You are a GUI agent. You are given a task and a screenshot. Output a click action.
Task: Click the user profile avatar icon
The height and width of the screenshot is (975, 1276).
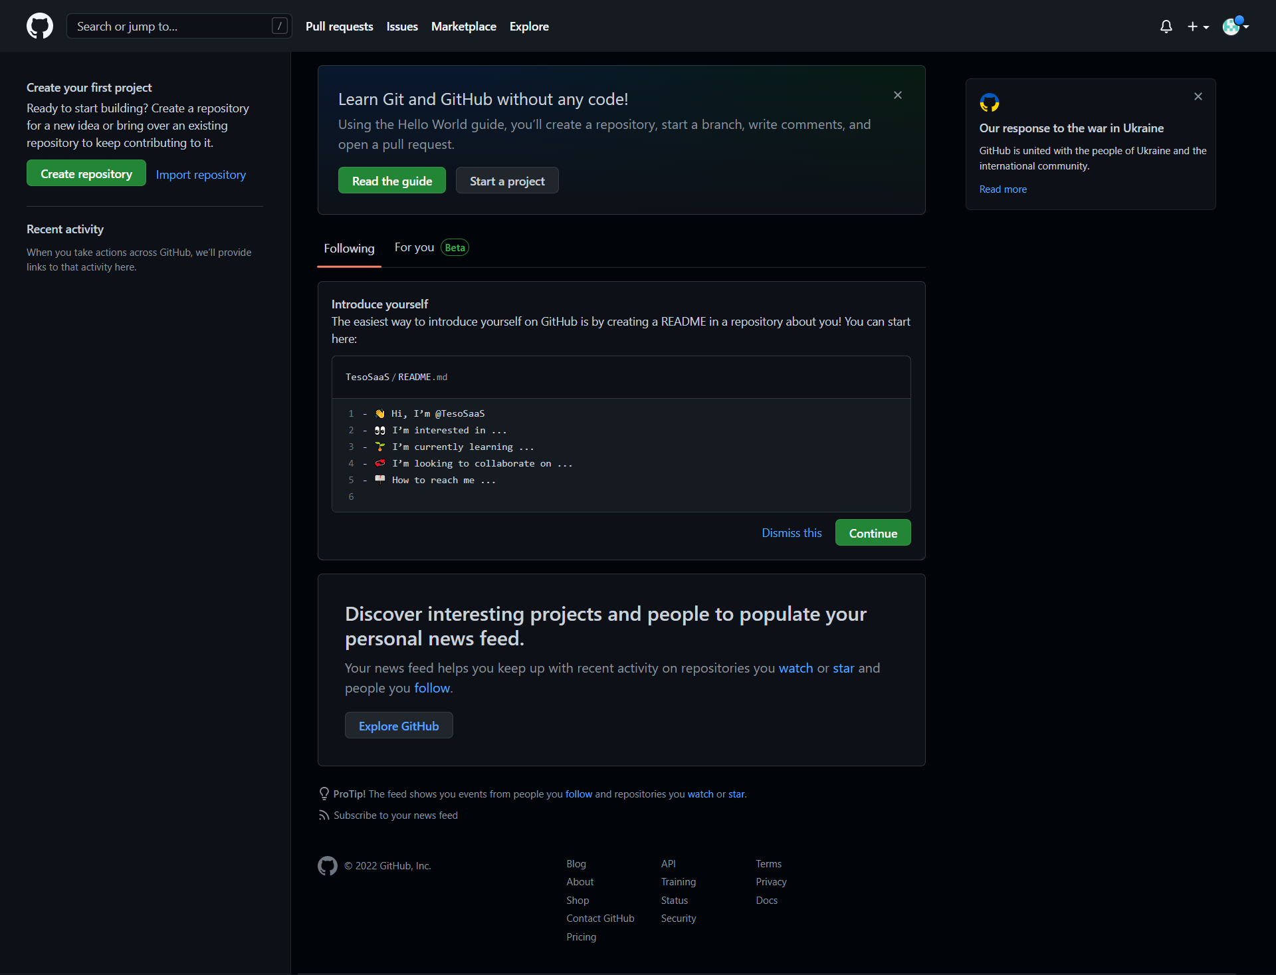pyautogui.click(x=1232, y=27)
